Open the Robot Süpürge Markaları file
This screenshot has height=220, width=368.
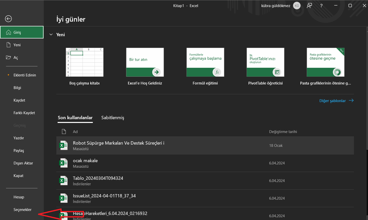pyautogui.click(x=118, y=143)
